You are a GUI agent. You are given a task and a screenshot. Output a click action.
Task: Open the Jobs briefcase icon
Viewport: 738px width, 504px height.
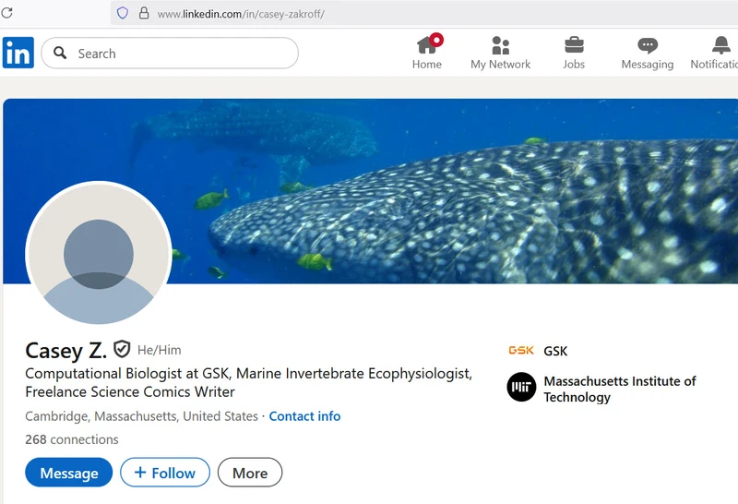(574, 44)
